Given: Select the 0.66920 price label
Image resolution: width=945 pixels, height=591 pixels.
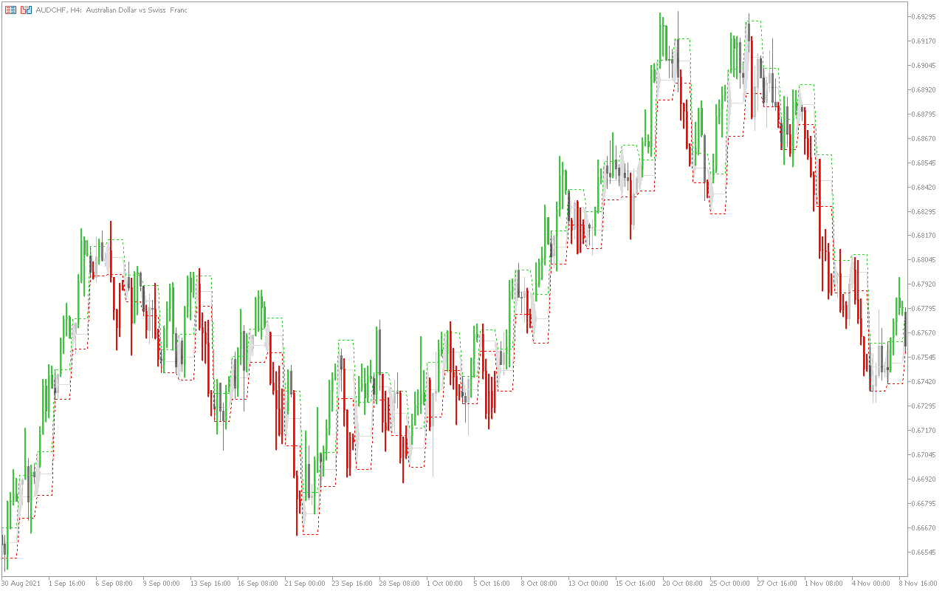Looking at the screenshot, I should coord(925,479).
